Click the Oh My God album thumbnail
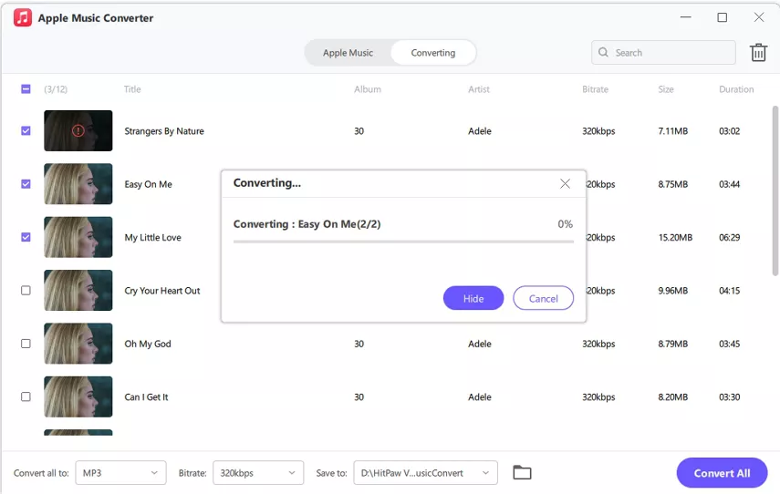 click(78, 344)
